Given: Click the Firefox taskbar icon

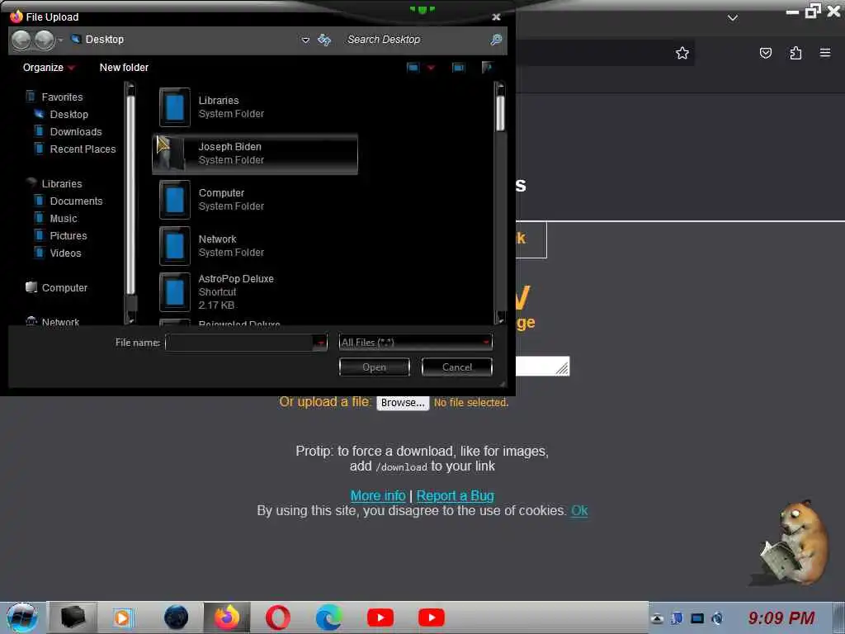Looking at the screenshot, I should coord(227,617).
